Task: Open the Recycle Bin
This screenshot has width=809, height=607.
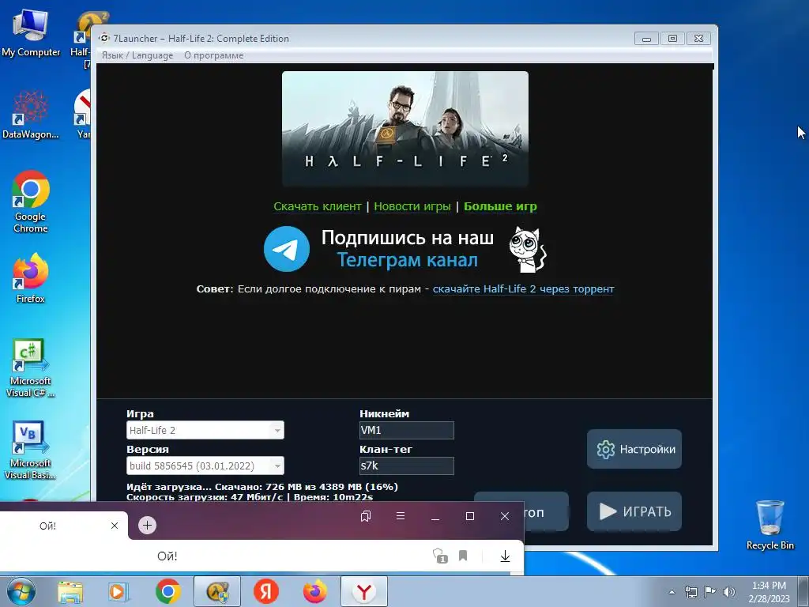Action: (769, 525)
